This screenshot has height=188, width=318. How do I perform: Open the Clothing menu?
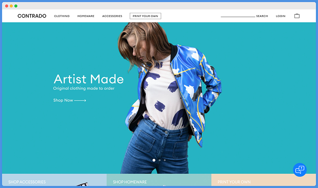62,16
